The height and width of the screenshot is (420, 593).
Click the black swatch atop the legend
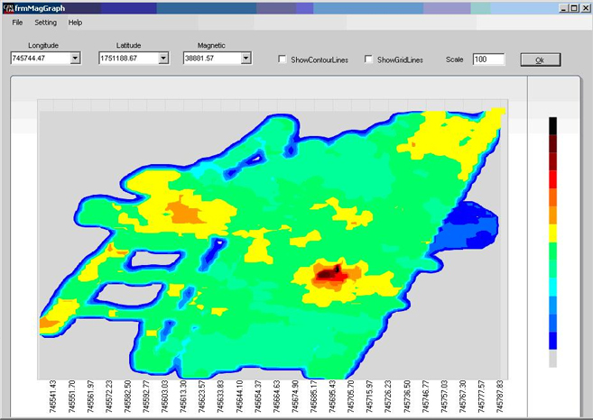pos(553,125)
